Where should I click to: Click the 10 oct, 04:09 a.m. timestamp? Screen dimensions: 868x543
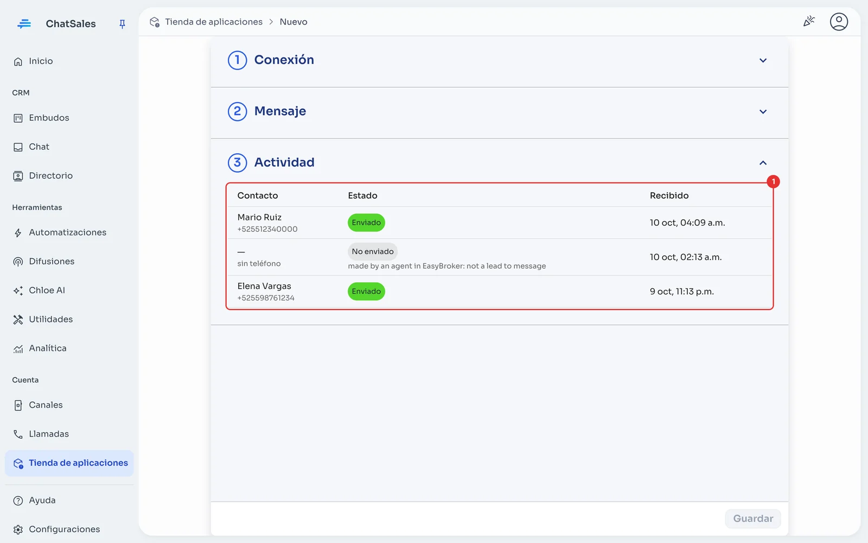pyautogui.click(x=687, y=223)
